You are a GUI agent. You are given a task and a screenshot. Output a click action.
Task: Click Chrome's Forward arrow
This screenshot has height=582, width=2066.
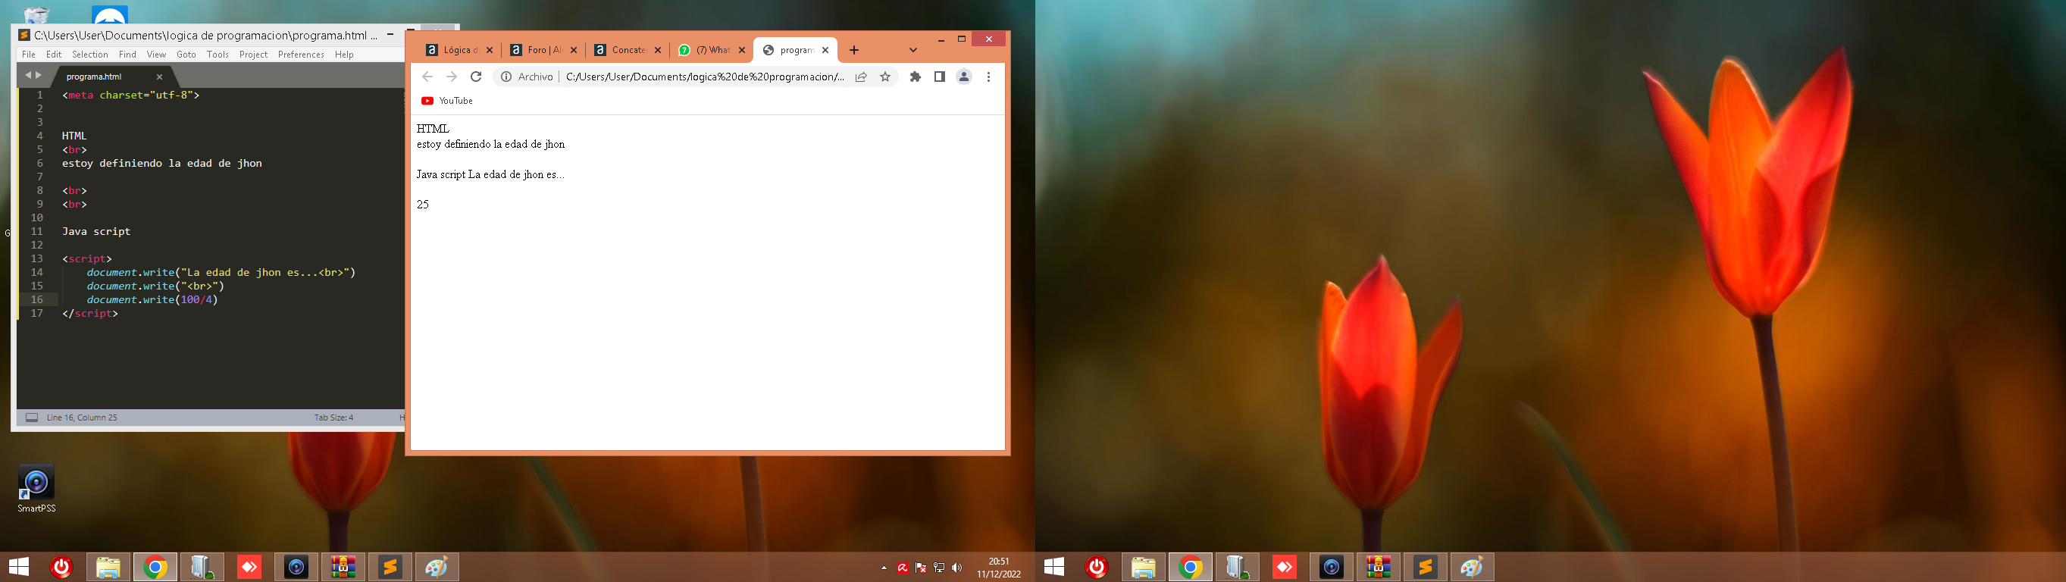(x=452, y=77)
